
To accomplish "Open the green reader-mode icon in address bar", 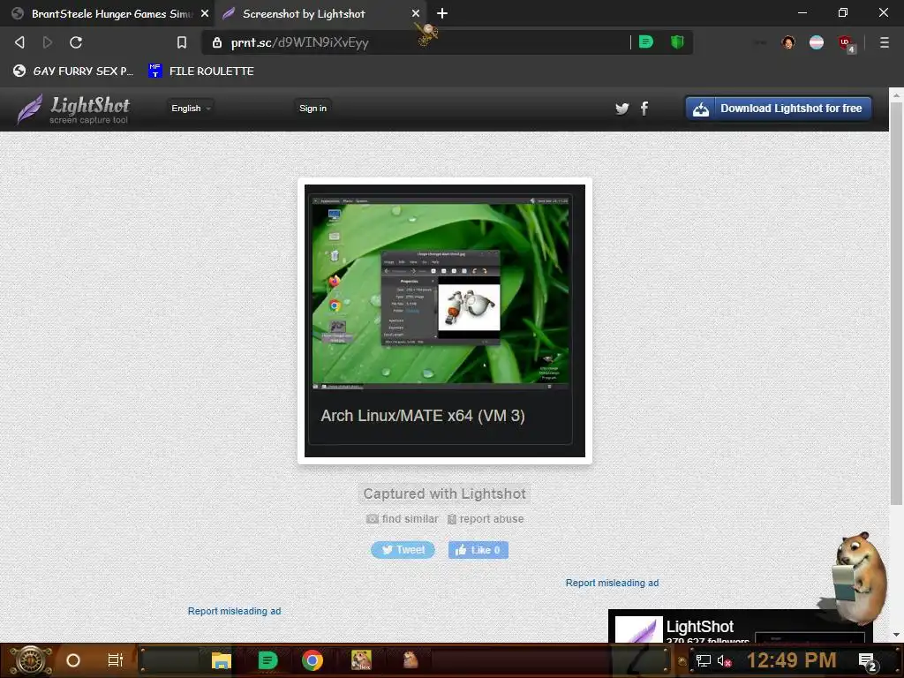I will pos(645,41).
